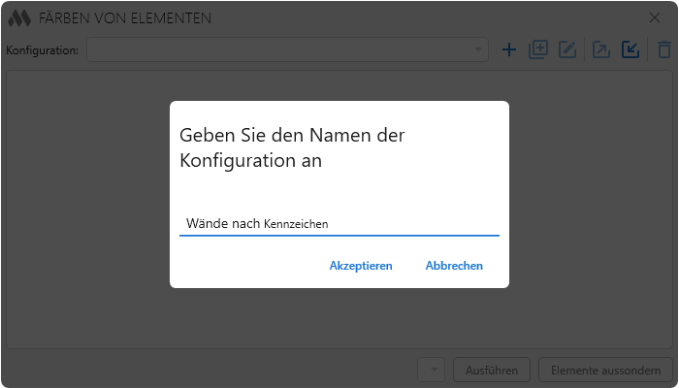Click the duplicate configuration icon

coord(538,49)
